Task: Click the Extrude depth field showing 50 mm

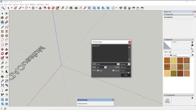Action: click(x=125, y=71)
